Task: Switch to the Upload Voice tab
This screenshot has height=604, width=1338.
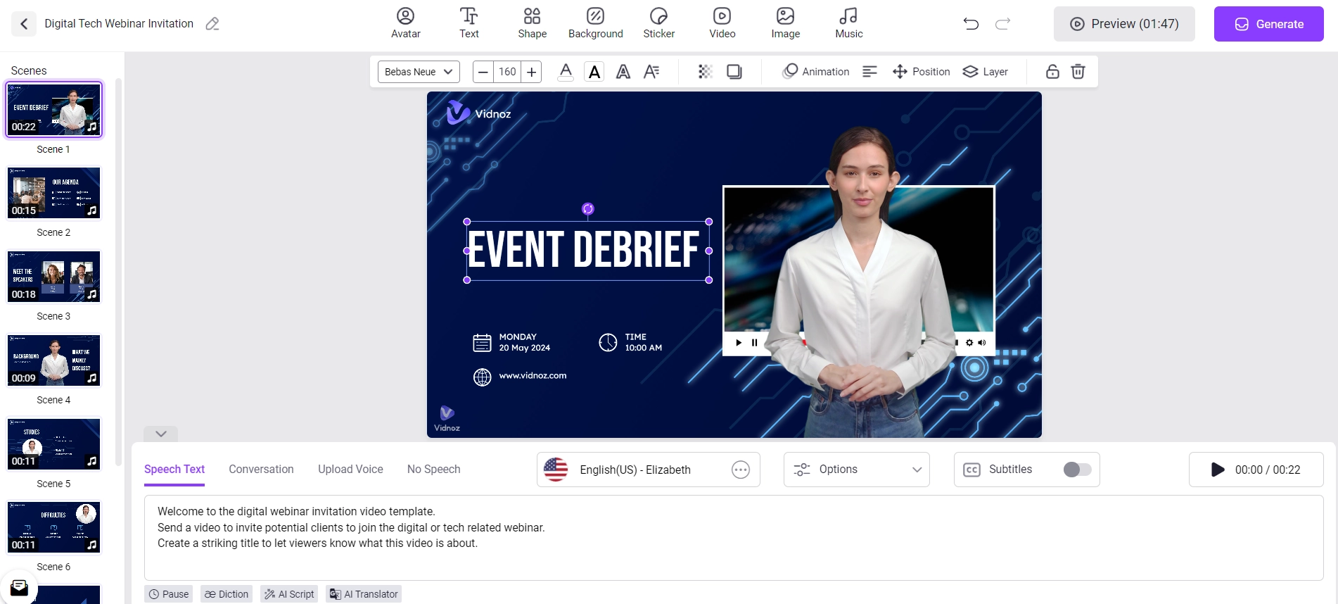Action: [350, 470]
